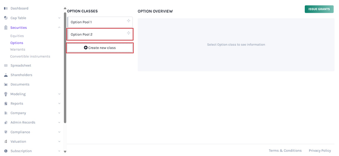Click the Shareholders person icon
The image size is (339, 156).
pyautogui.click(x=6, y=75)
